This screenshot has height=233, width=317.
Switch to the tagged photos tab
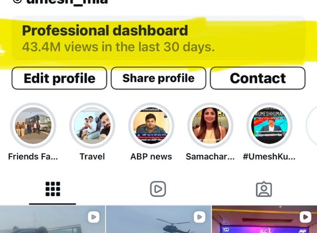click(264, 189)
